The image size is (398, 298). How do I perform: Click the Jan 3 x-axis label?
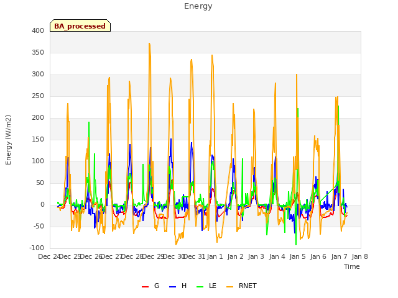[x=256, y=256]
